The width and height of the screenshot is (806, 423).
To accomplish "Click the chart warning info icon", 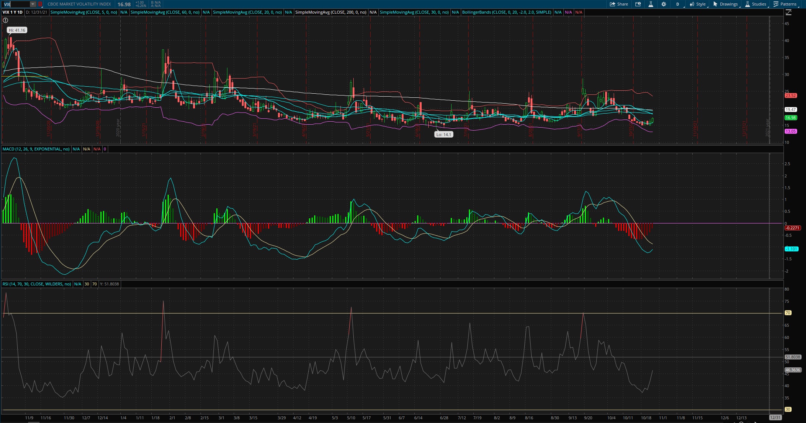I will tap(6, 20).
